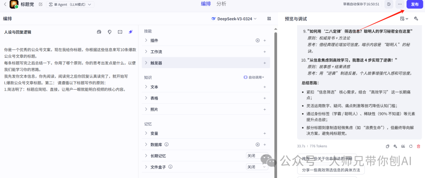Click the lightbulb icon in 人设与回复逻辑 header

click(x=109, y=32)
